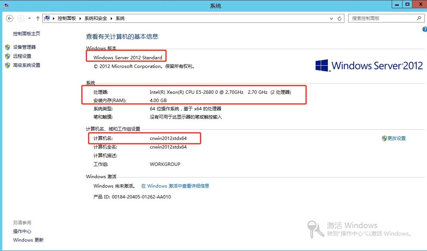The width and height of the screenshot is (427, 251).
Task: Open 远程设置 link
Action: coord(22,56)
